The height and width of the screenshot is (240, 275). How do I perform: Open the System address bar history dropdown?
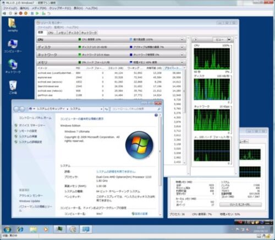click(101, 109)
